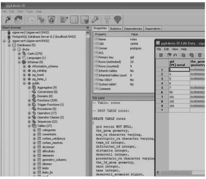
Task: Click the guru hint icon
Action: (117, 20)
